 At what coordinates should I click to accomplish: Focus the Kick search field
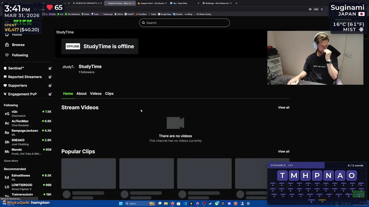click(x=184, y=23)
